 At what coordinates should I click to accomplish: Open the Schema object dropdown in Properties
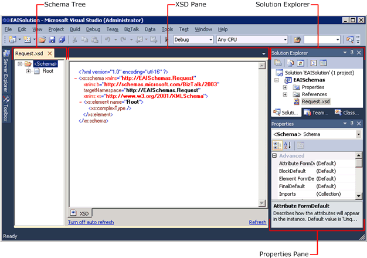[x=358, y=134]
